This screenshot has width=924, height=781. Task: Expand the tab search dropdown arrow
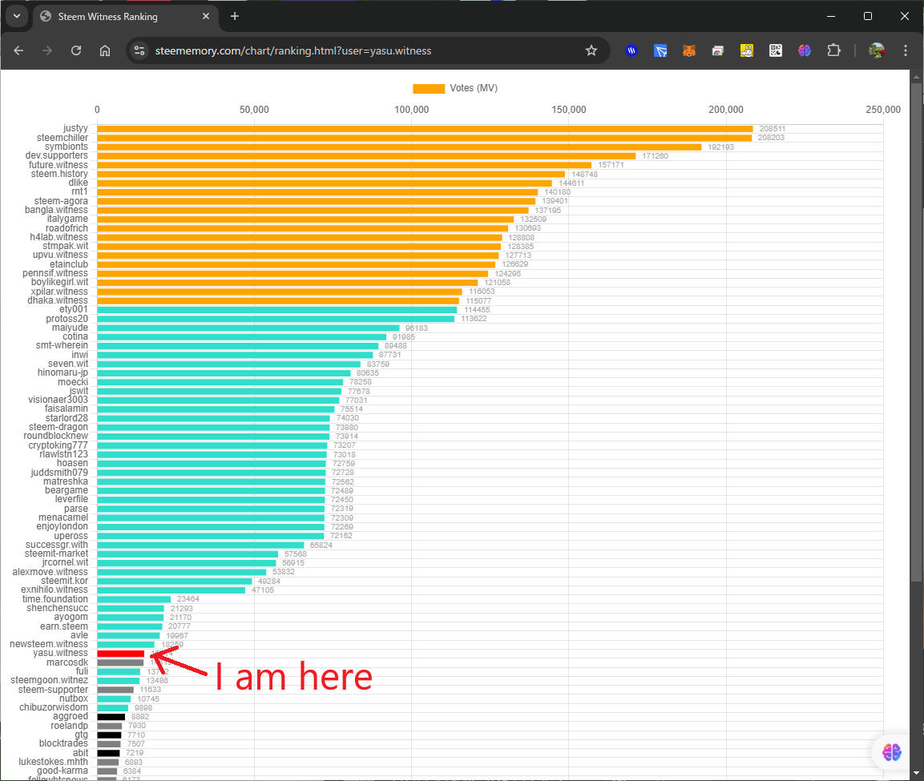[17, 17]
